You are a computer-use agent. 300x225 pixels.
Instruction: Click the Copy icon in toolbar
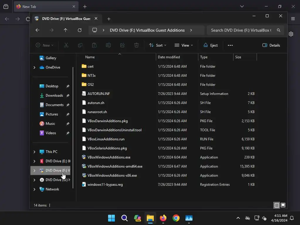coord(80,45)
